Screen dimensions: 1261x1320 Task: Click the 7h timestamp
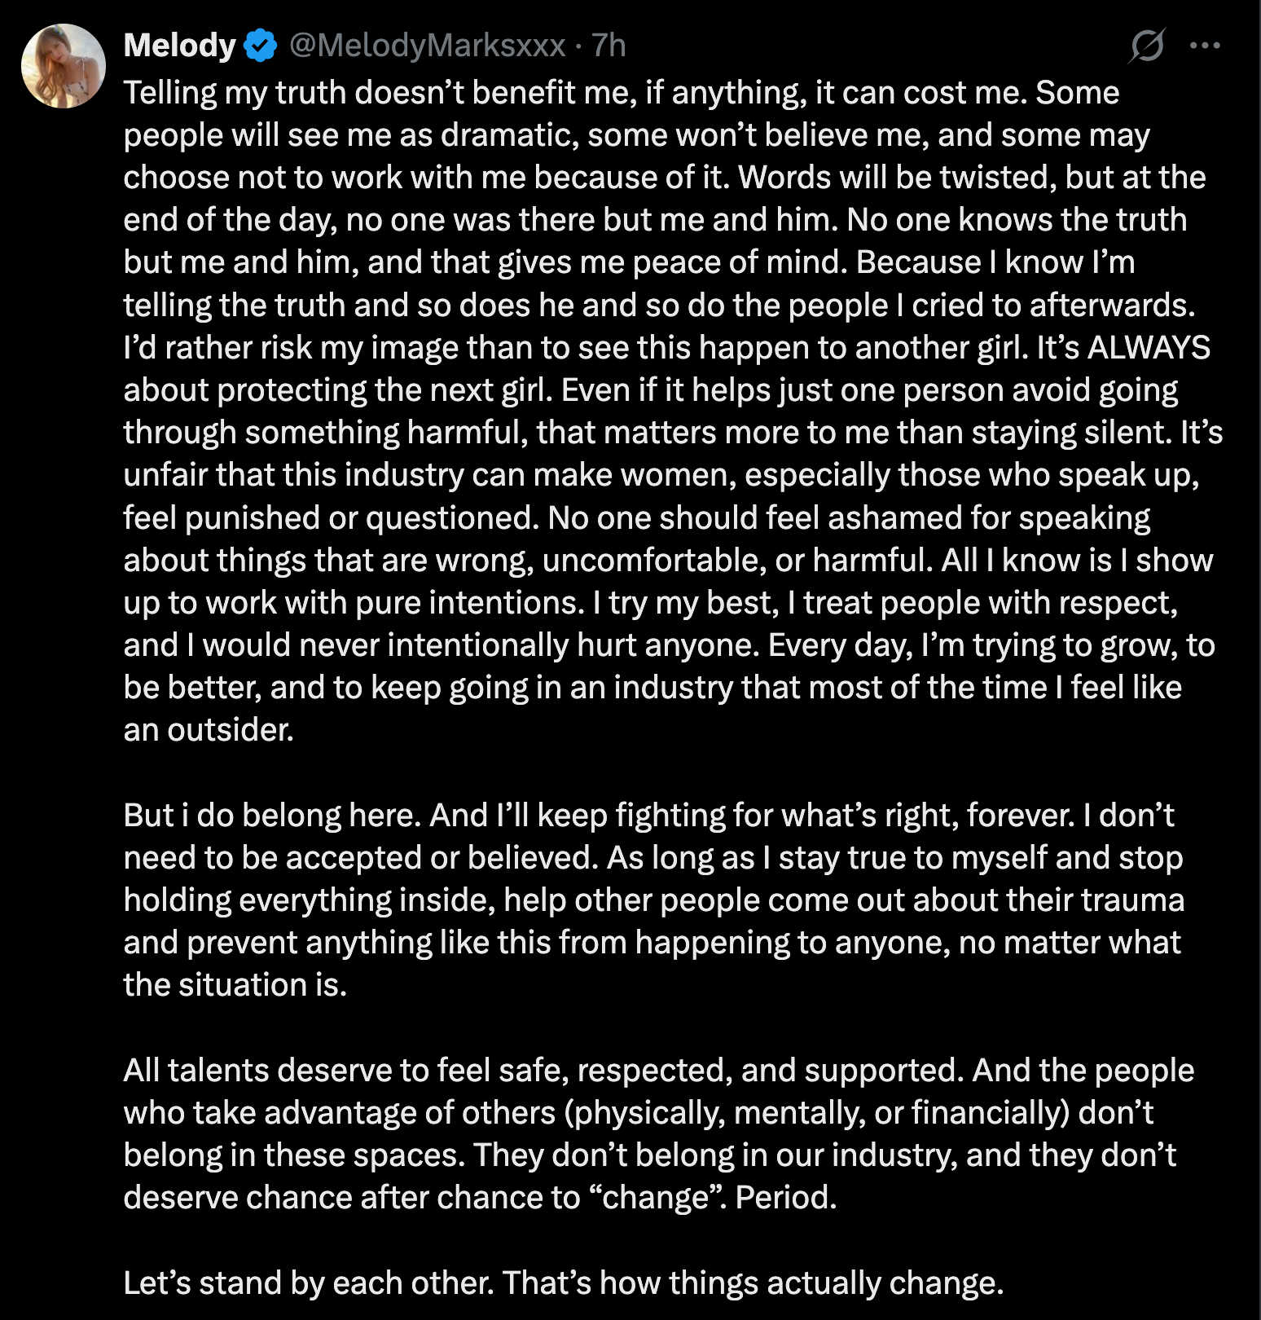609,46
